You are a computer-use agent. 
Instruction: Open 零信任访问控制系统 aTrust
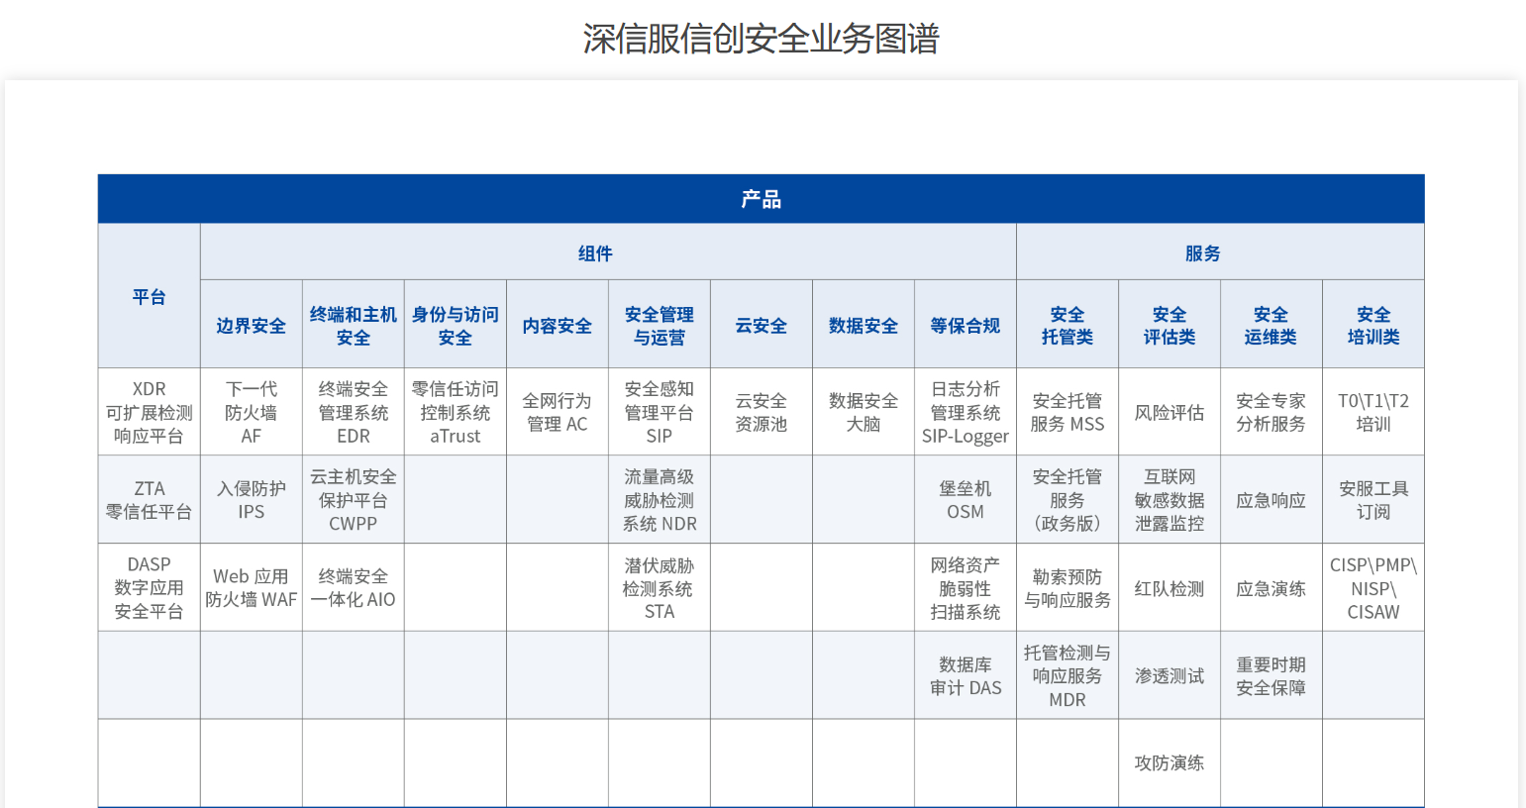(455, 412)
